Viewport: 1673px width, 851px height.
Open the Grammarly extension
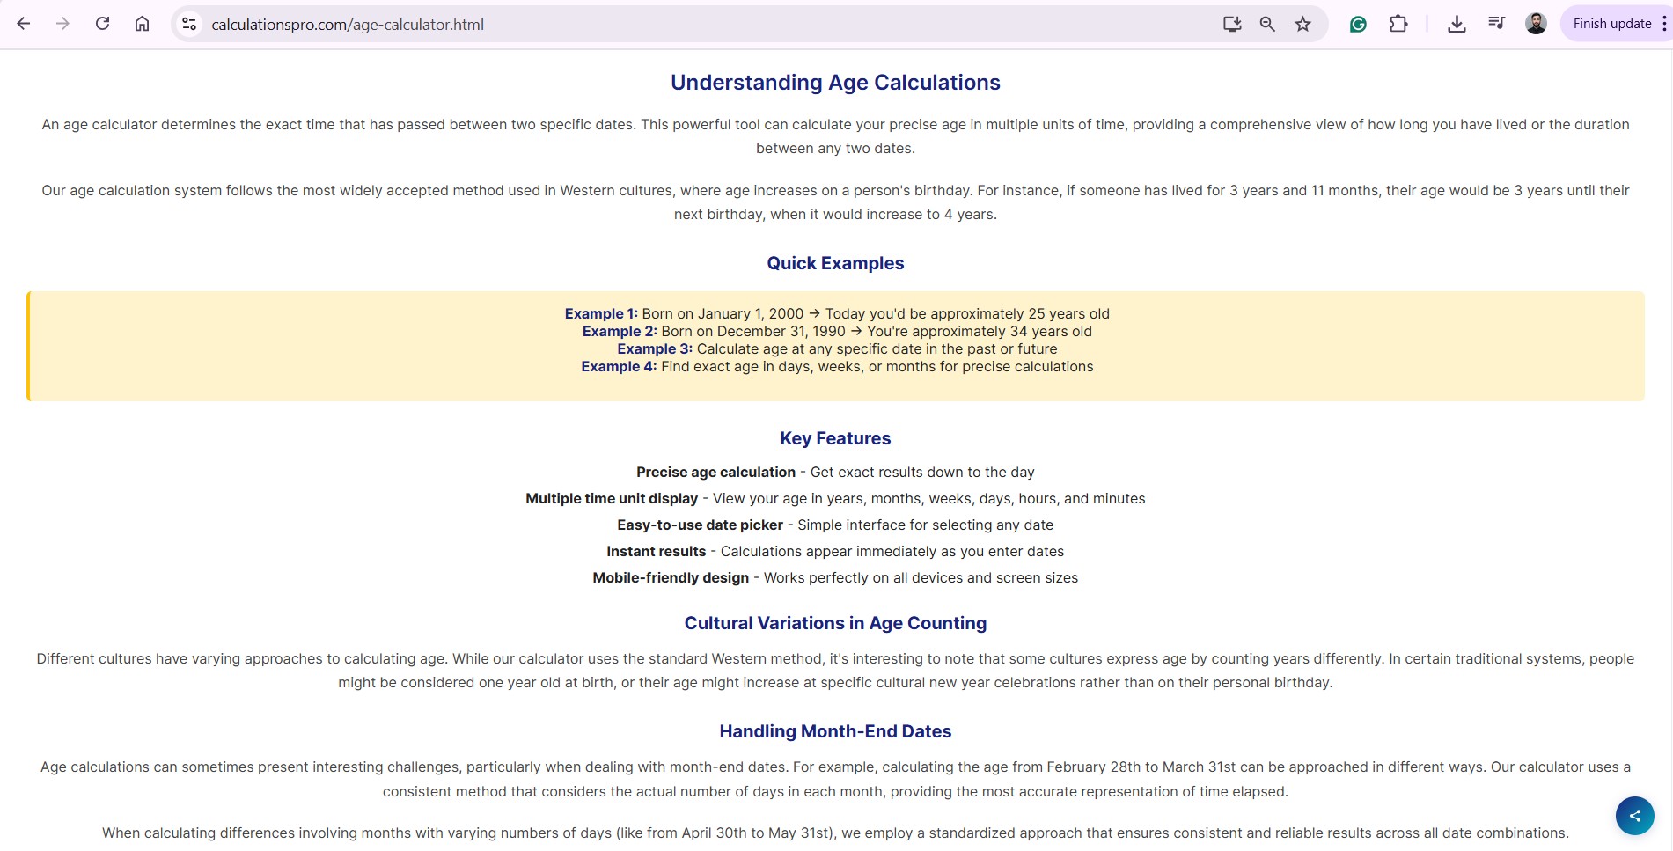[1358, 24]
